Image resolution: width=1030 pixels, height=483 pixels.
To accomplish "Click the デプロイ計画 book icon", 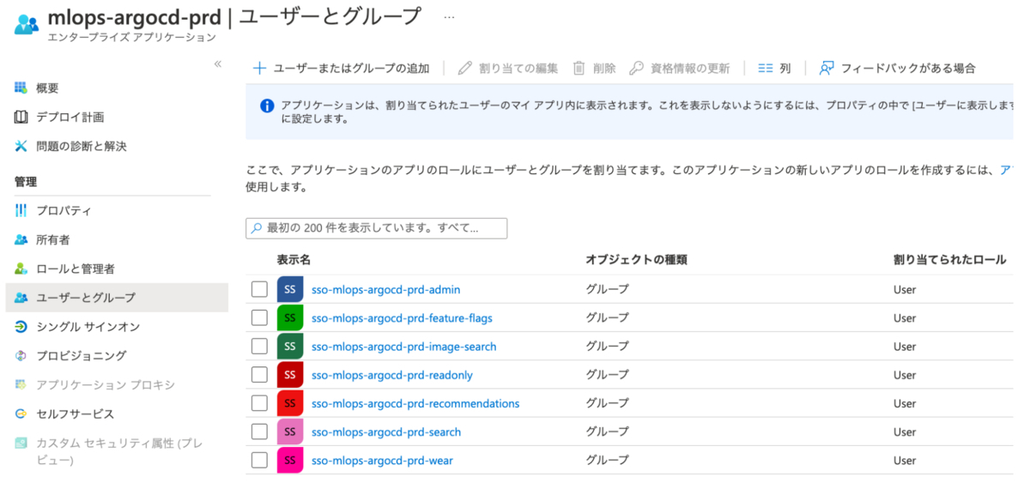I will tap(21, 118).
